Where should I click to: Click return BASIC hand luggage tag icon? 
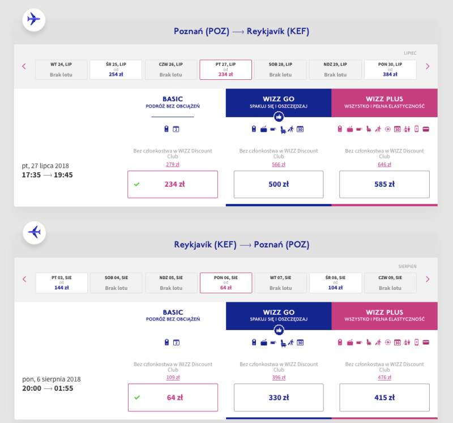(x=166, y=343)
